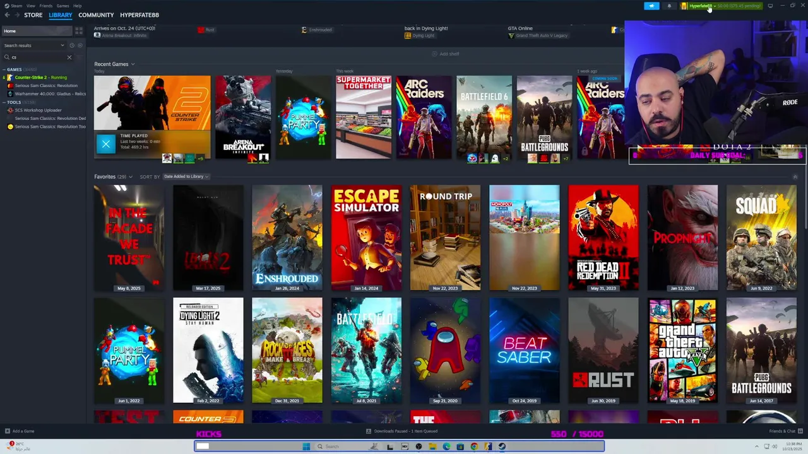
Task: Open Enshrouded favorites cover
Action: pyautogui.click(x=287, y=238)
